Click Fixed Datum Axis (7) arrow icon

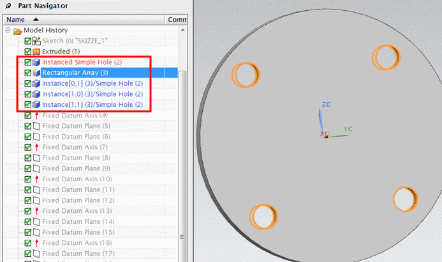pos(36,148)
